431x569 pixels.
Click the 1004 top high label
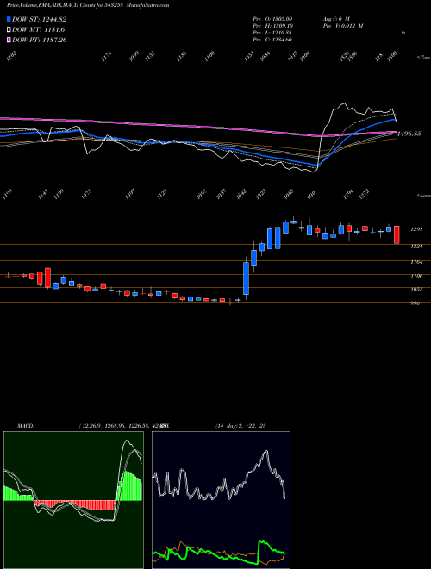tap(306, 57)
